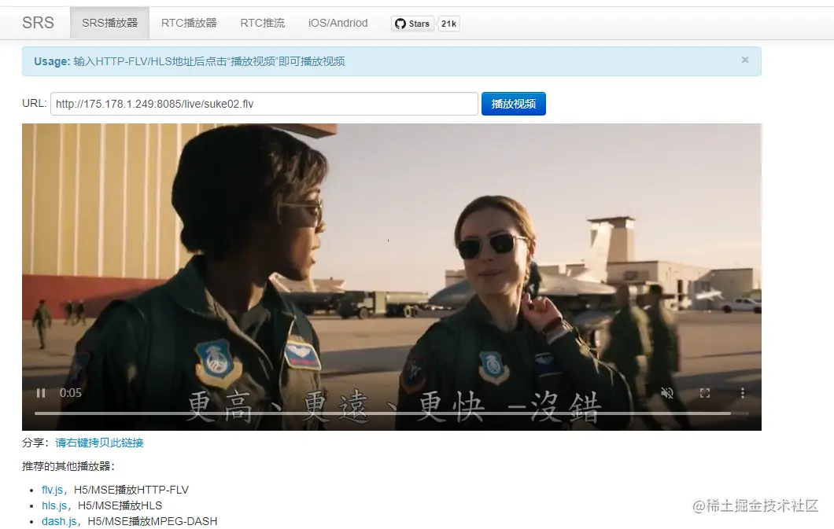Enter fullscreen video mode
834x529 pixels.
(x=705, y=393)
